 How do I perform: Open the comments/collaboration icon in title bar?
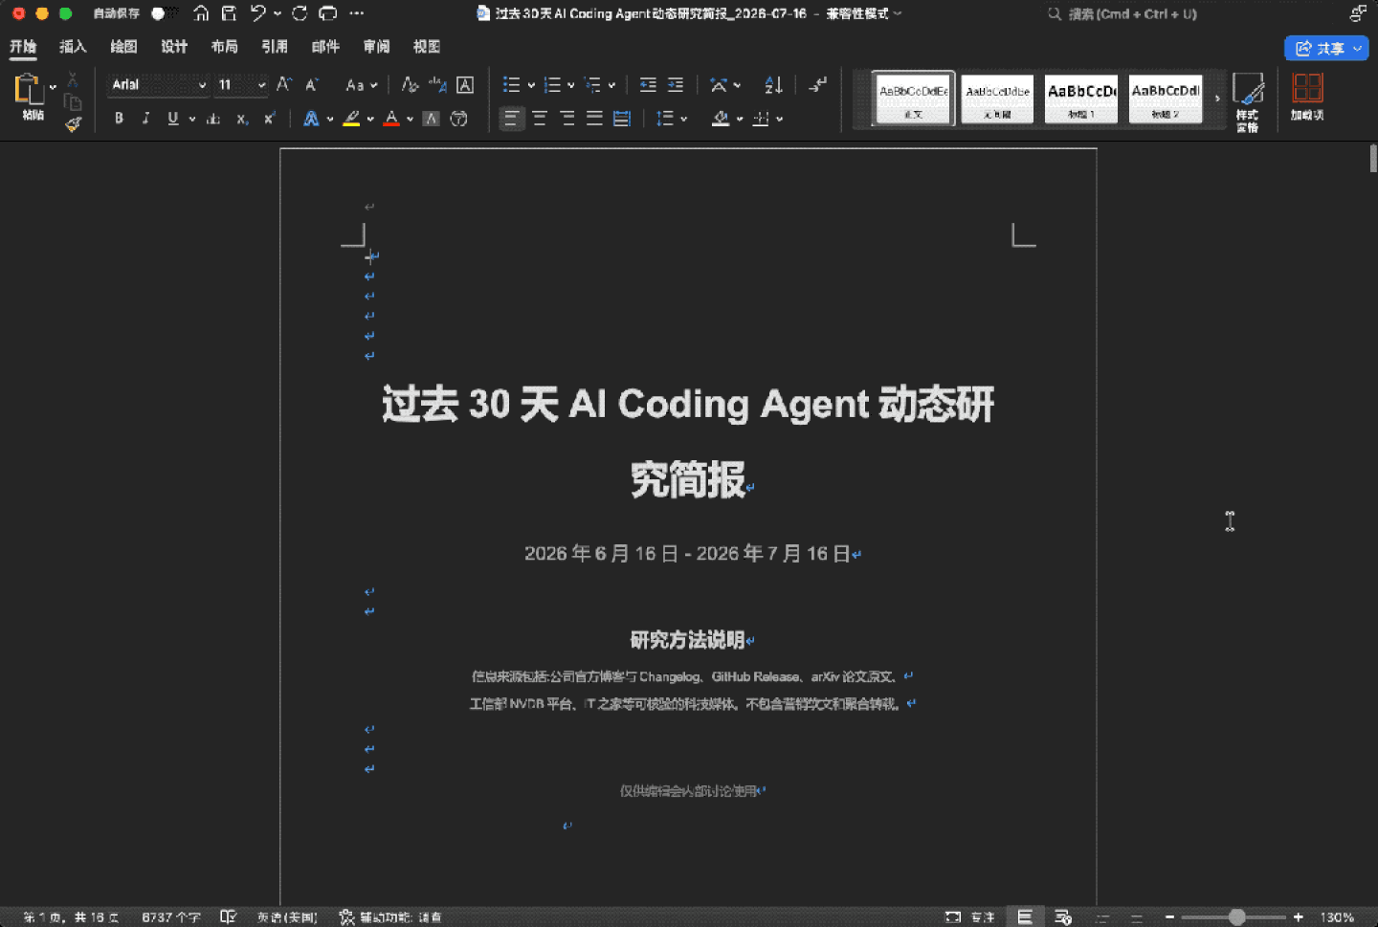tap(1358, 13)
